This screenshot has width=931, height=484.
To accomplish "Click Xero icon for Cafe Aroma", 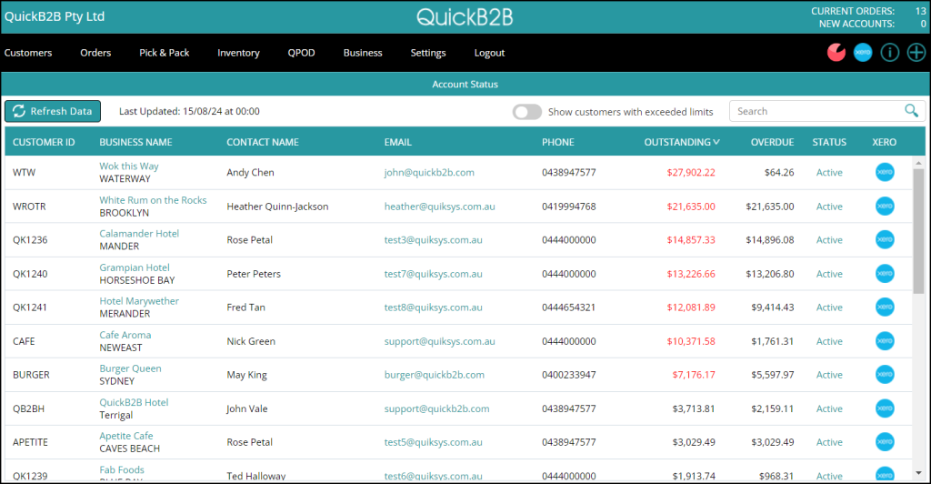I will click(885, 341).
